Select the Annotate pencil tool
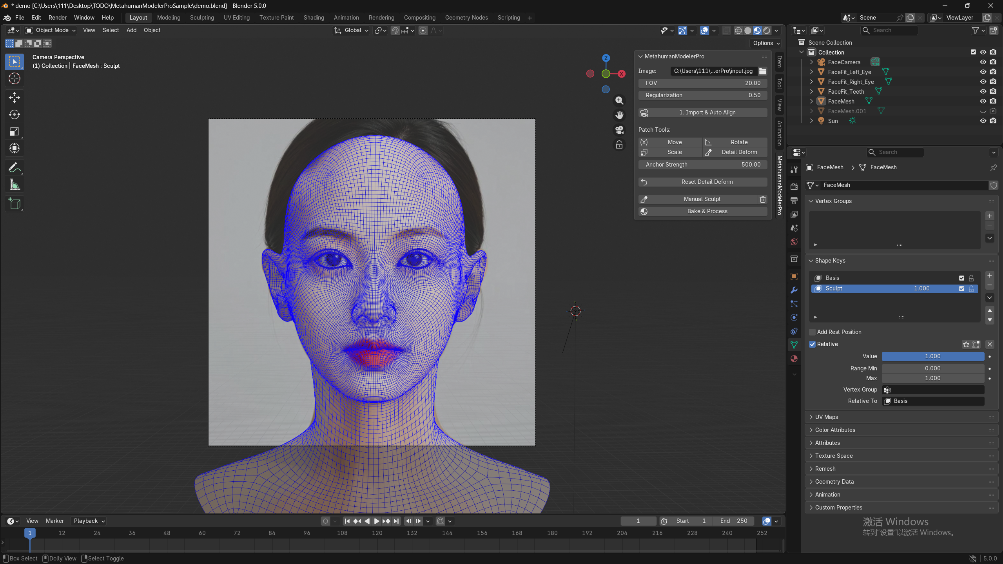Image resolution: width=1003 pixels, height=564 pixels. (x=15, y=168)
